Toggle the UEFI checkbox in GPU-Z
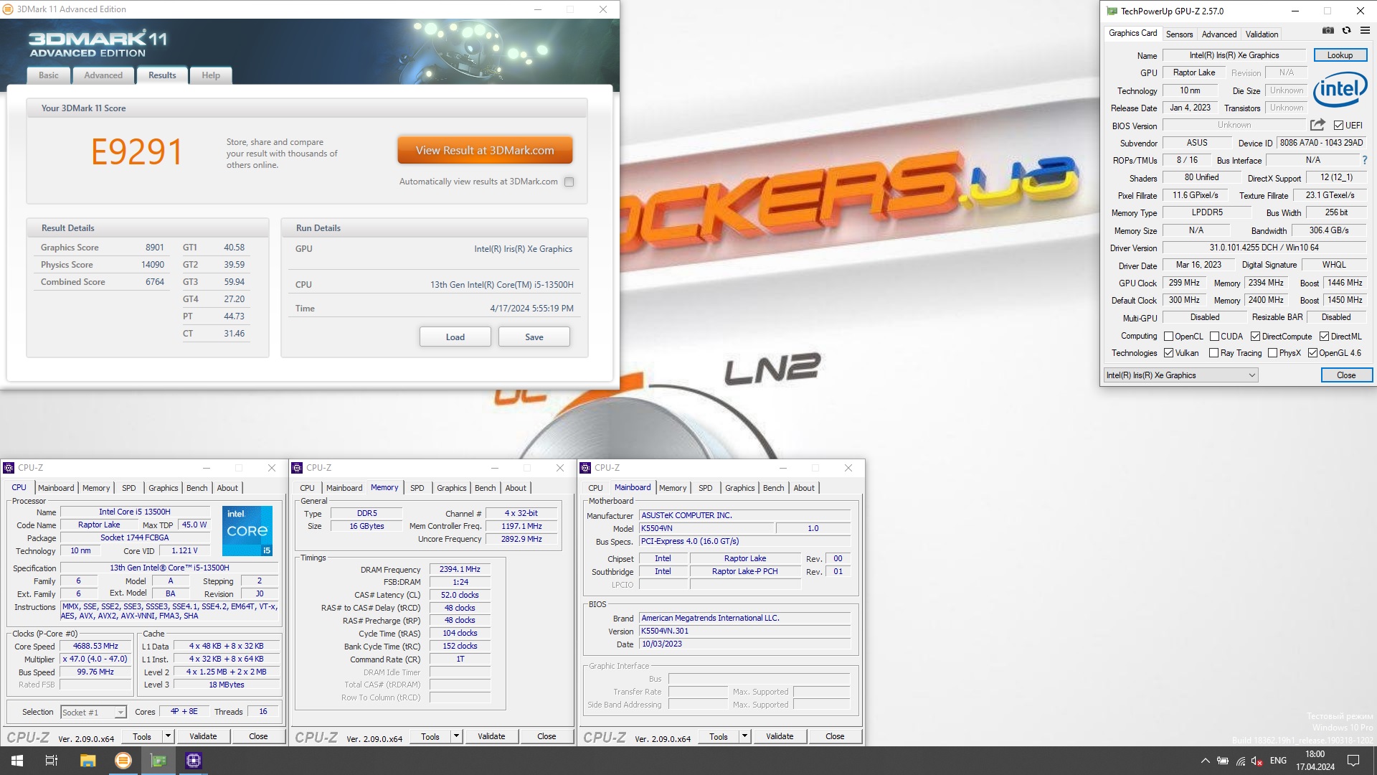Viewport: 1377px width, 775px height. coord(1338,126)
